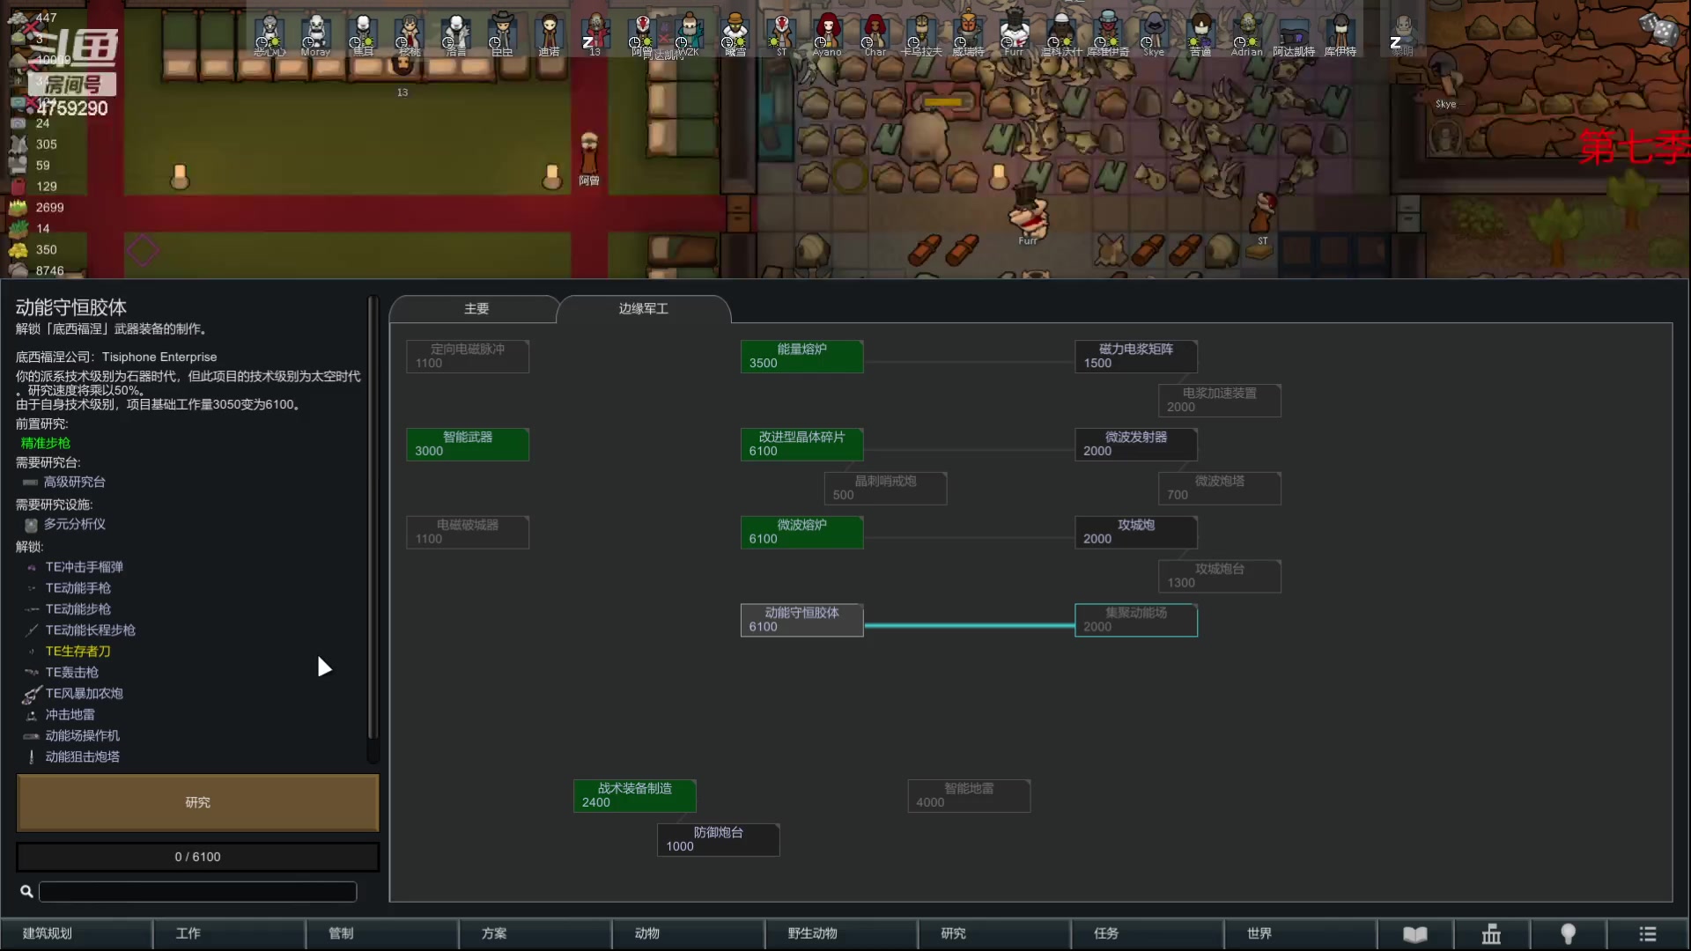1691x951 pixels.
Task: Open the 动物 animals menu
Action: click(x=689, y=933)
